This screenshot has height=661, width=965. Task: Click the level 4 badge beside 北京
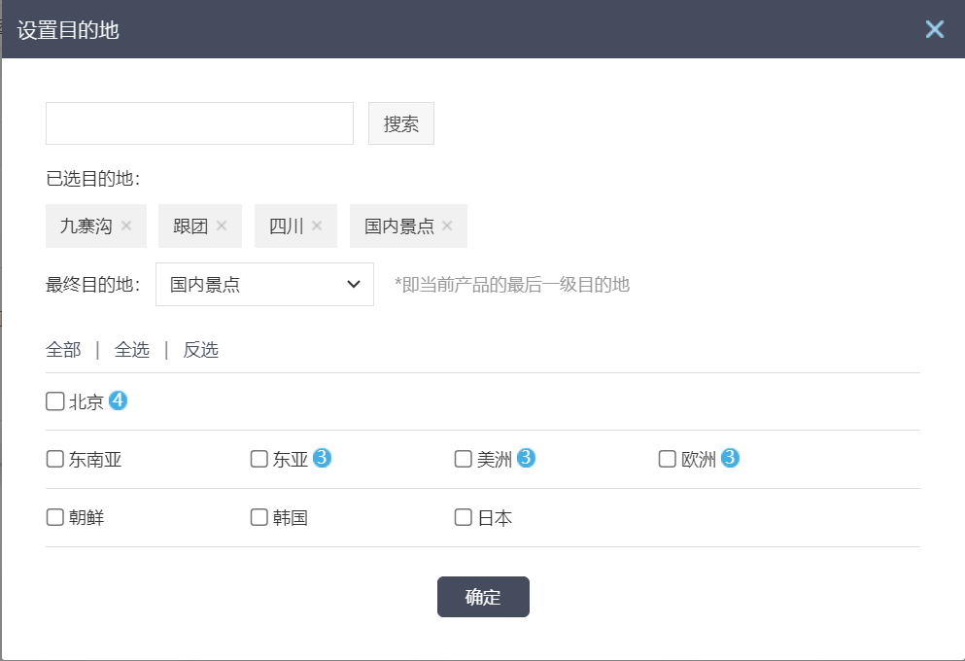click(119, 400)
